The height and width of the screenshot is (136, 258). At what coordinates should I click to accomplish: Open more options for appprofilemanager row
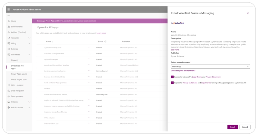89,59
